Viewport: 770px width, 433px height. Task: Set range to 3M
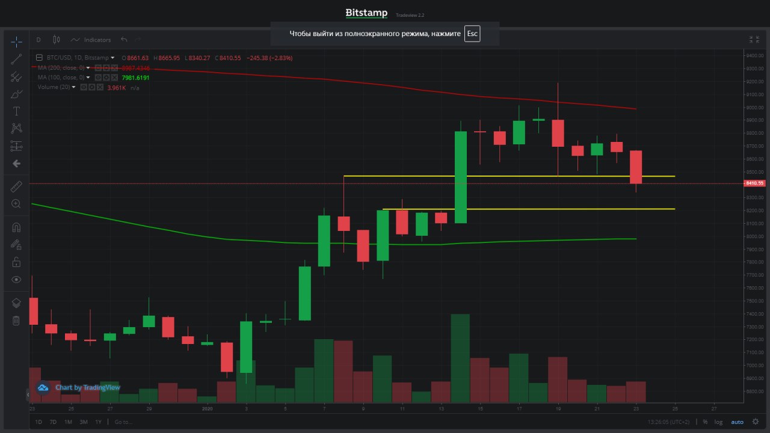pos(84,422)
